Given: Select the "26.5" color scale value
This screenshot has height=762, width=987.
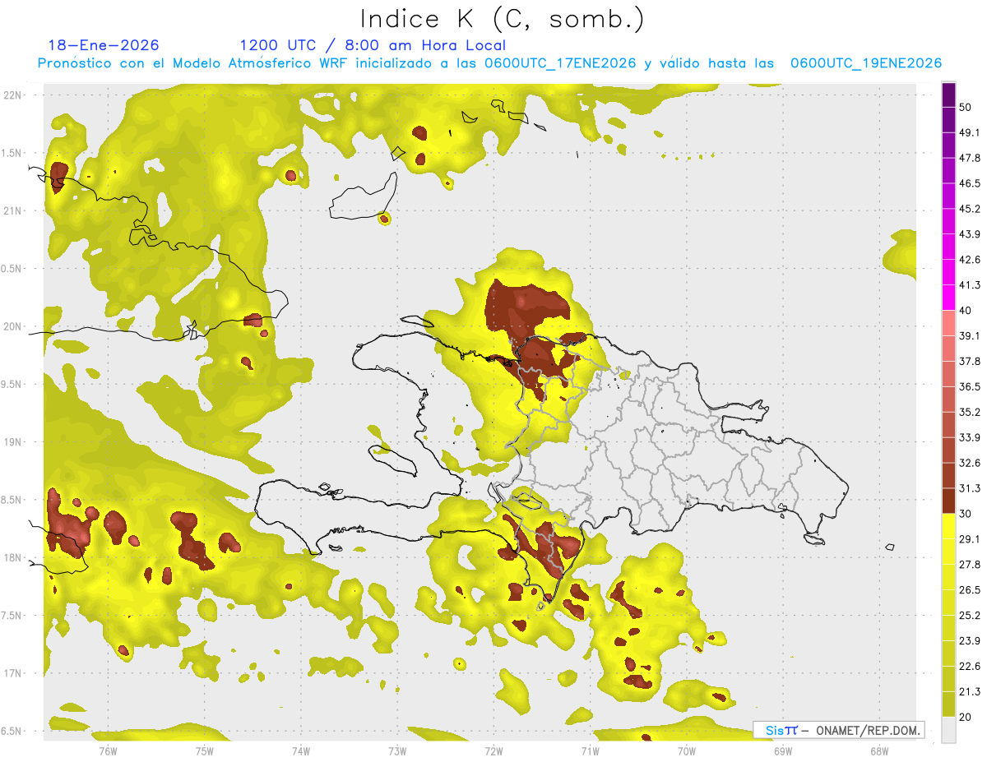Looking at the screenshot, I should (970, 590).
